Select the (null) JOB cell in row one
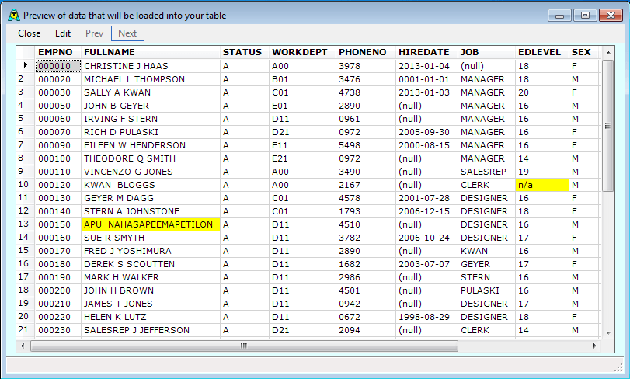630x379 pixels. coord(486,66)
